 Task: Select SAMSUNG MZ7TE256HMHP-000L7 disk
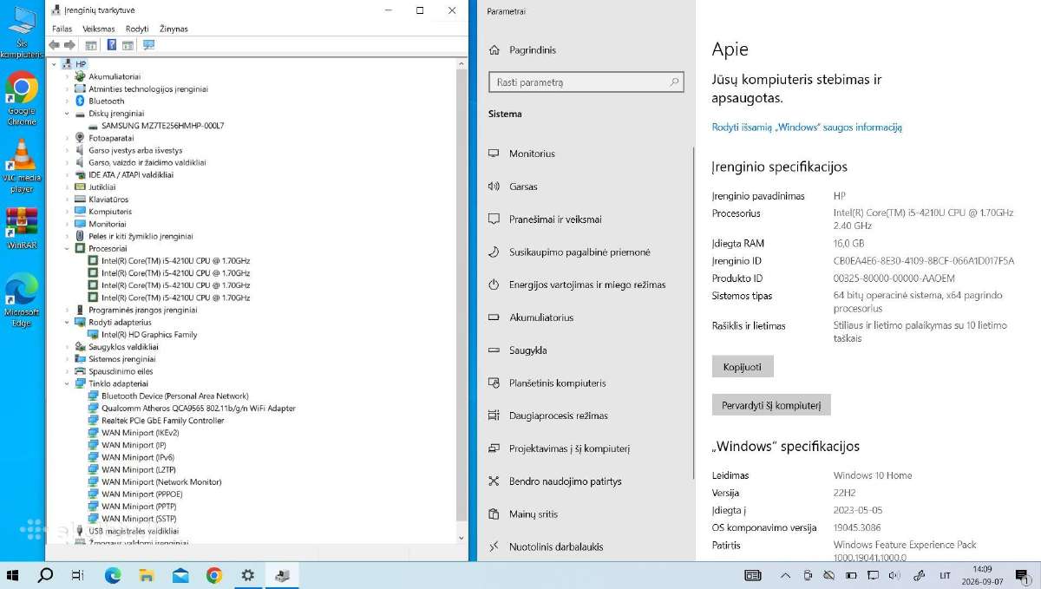click(162, 126)
